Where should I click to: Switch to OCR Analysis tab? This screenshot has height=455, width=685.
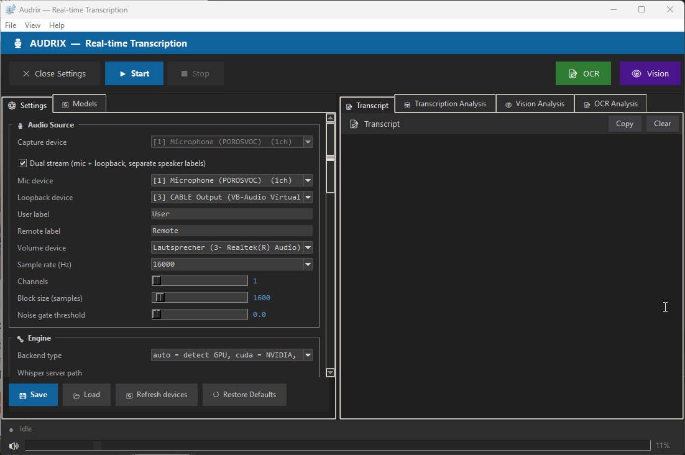(611, 103)
